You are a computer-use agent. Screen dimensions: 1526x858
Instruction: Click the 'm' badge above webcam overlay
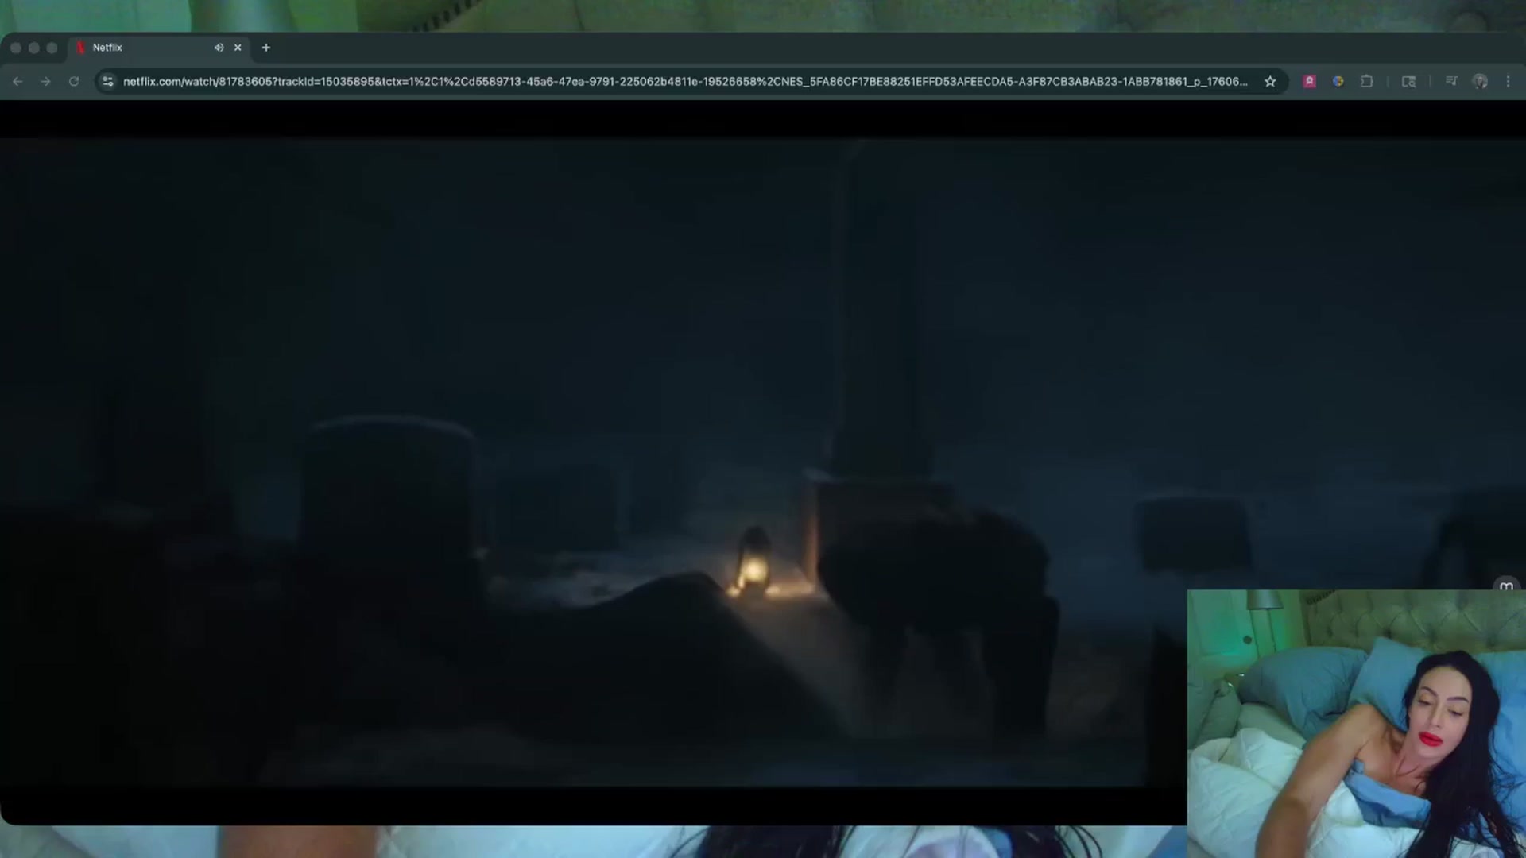click(1506, 586)
